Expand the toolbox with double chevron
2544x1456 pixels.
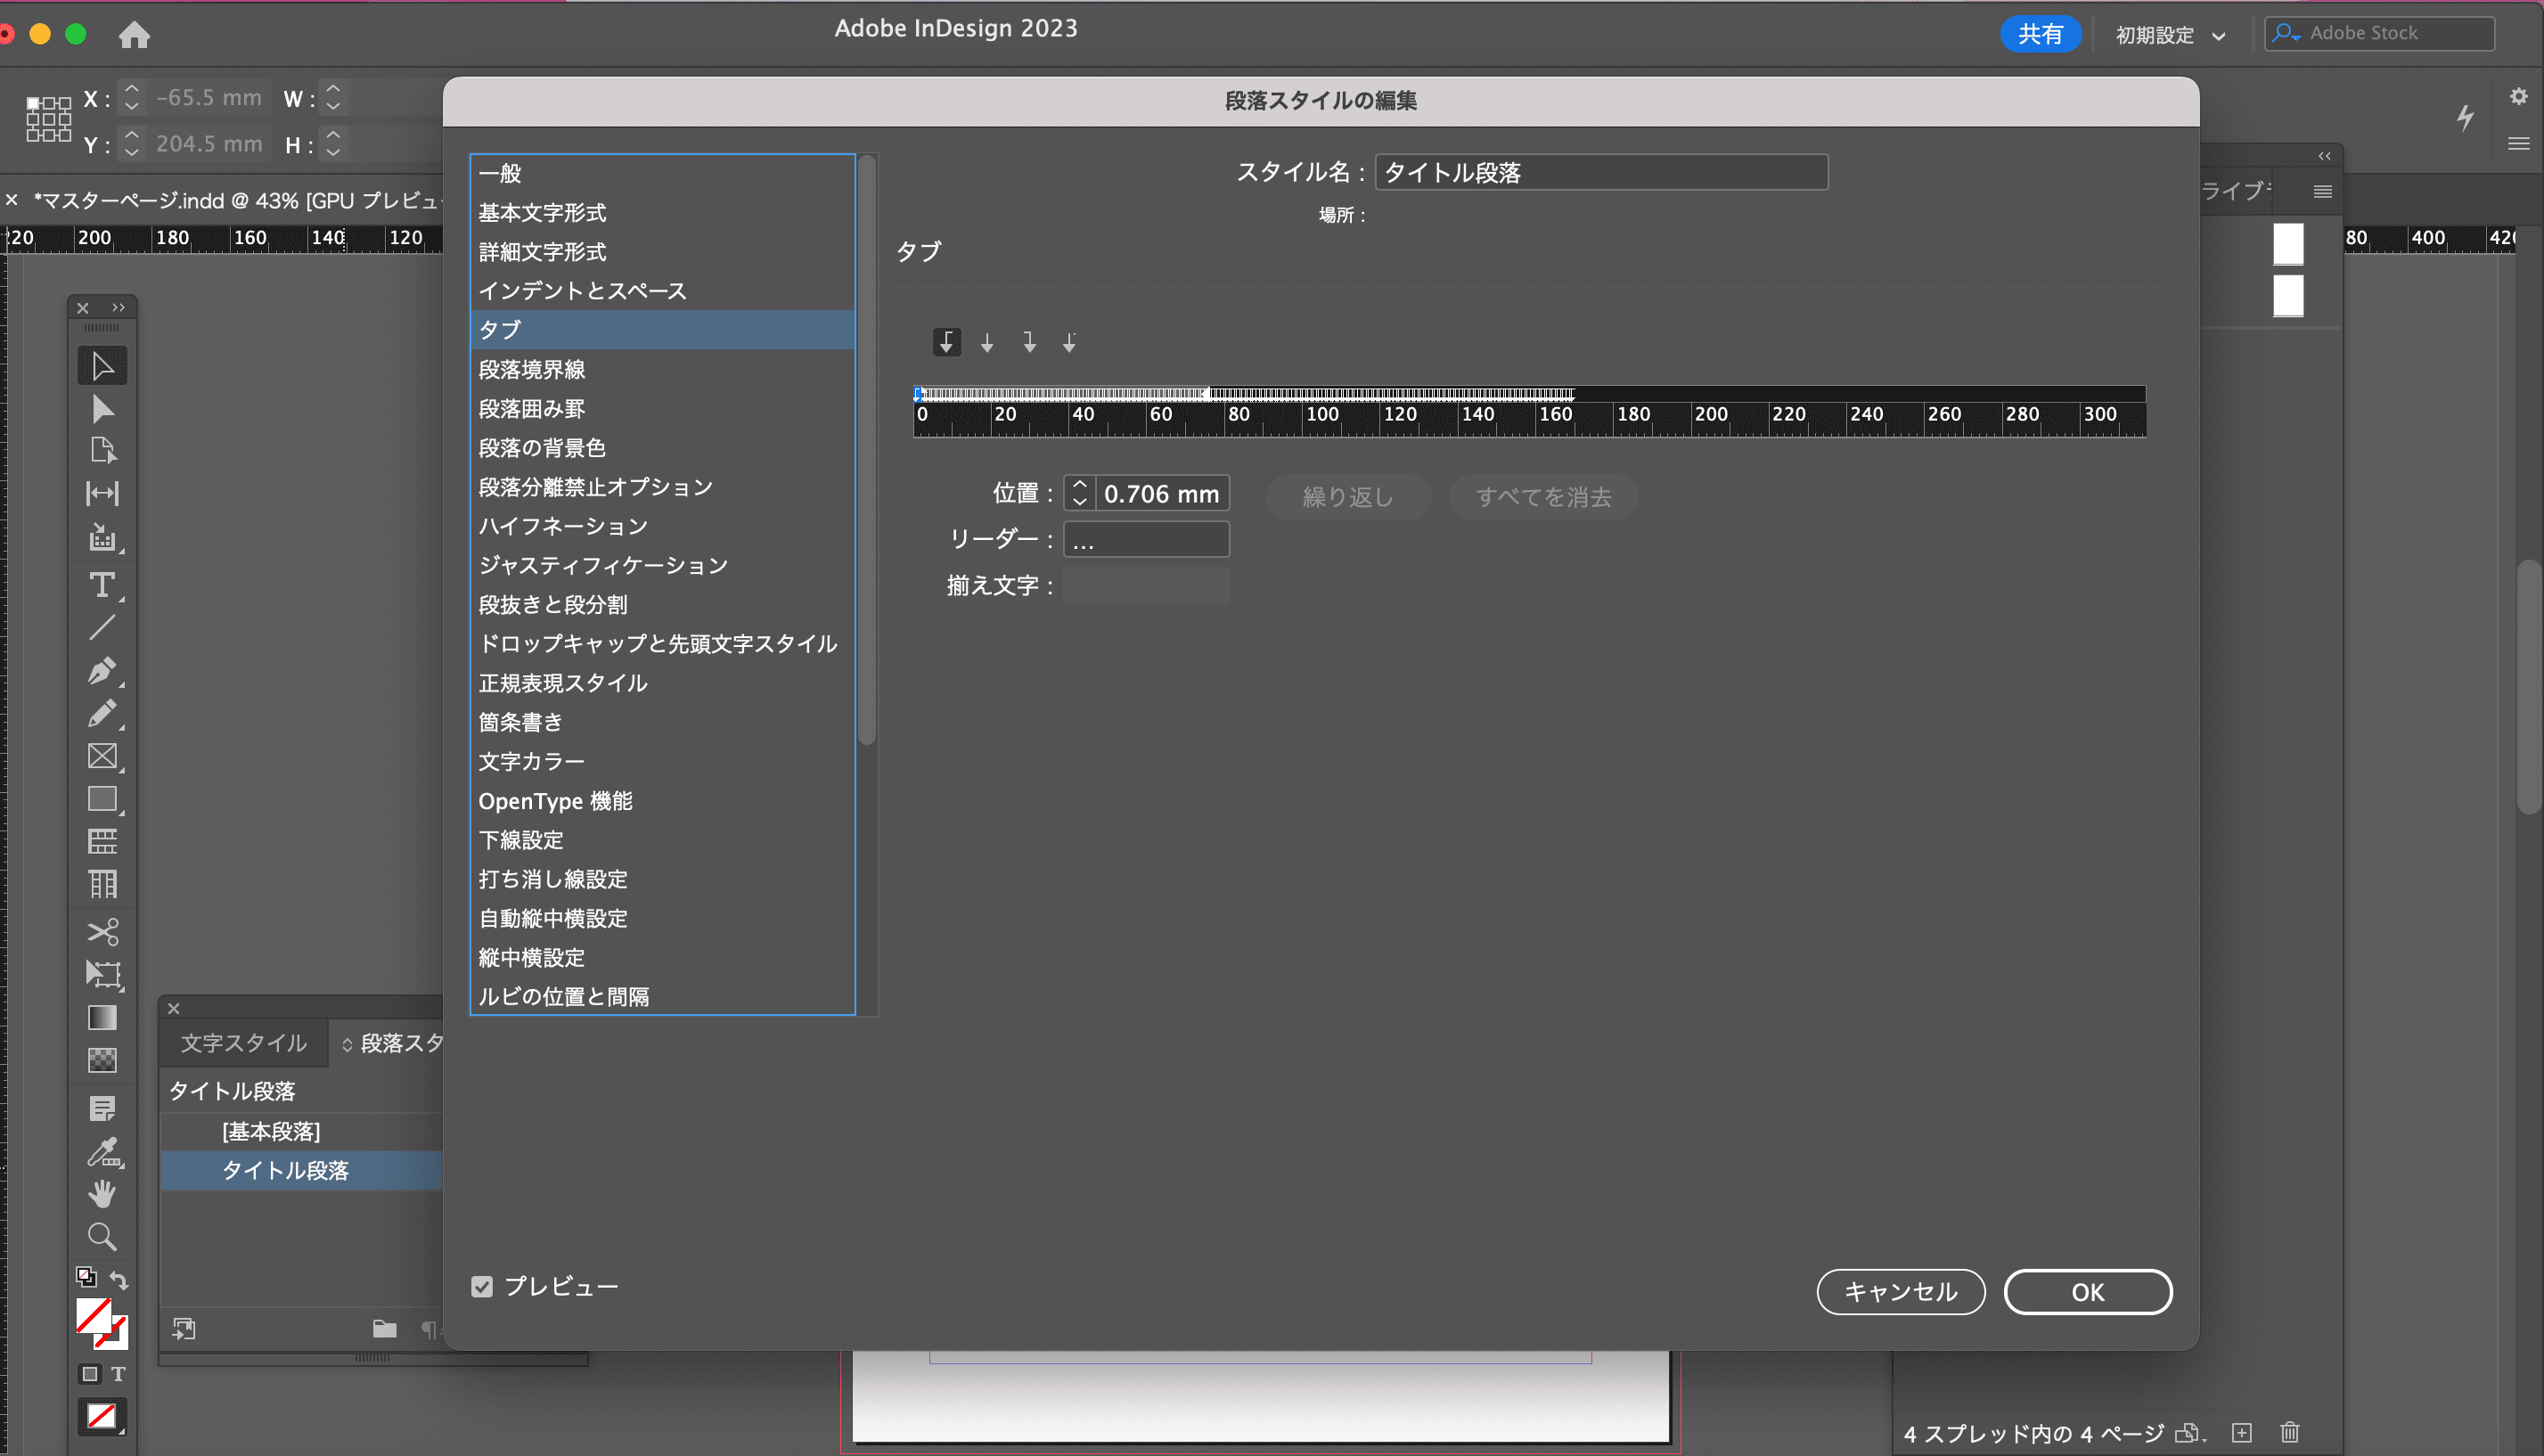coord(119,307)
